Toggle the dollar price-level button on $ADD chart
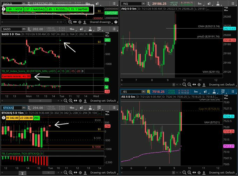Viewport: 238px width, 176px height. 85,100
